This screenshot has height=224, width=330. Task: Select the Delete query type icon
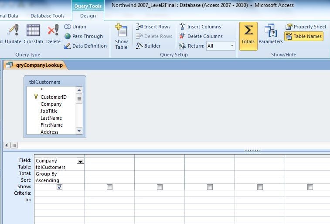(53, 34)
